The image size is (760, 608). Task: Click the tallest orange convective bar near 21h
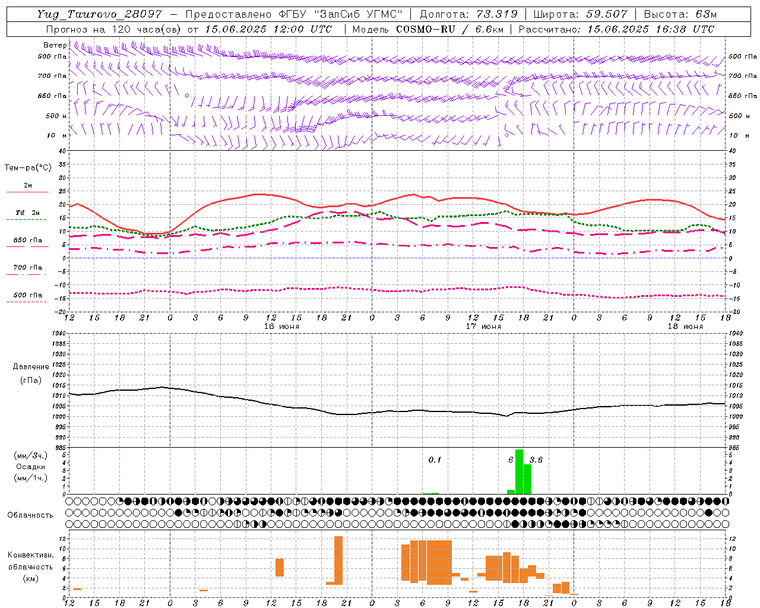point(338,560)
